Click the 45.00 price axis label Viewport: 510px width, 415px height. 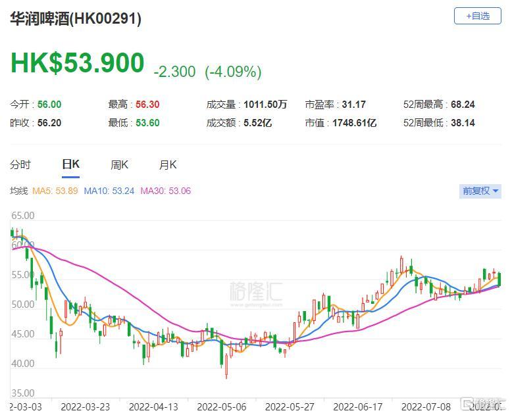click(23, 334)
